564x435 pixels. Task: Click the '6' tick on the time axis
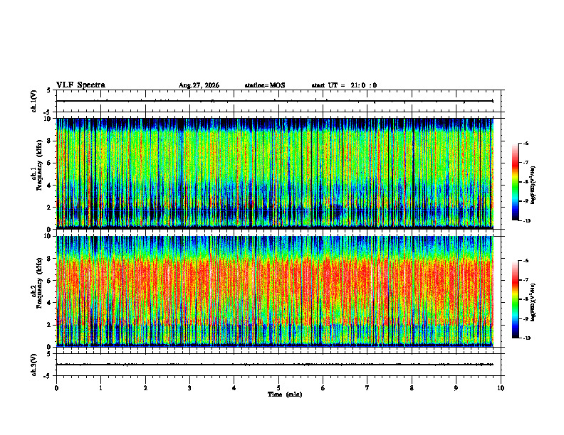(x=323, y=388)
